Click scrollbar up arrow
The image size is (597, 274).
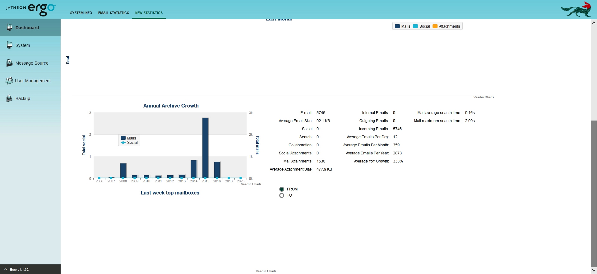click(594, 22)
